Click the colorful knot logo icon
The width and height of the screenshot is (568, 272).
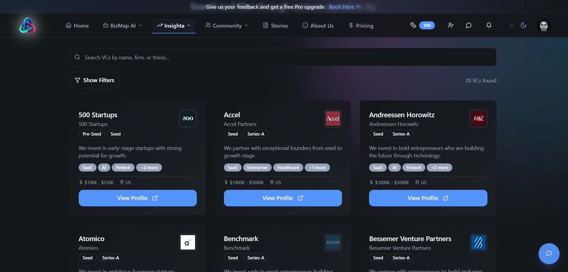pos(27,25)
